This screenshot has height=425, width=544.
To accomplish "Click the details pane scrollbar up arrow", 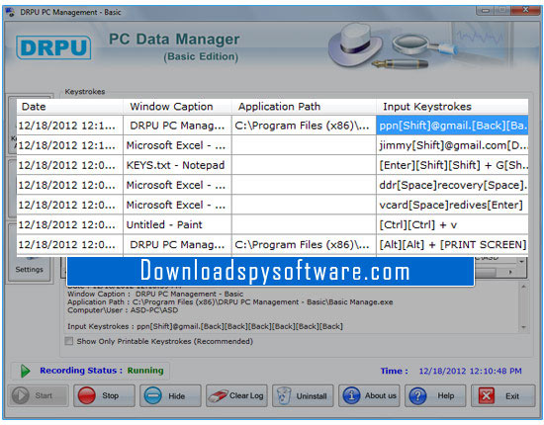I will pyautogui.click(x=523, y=287).
